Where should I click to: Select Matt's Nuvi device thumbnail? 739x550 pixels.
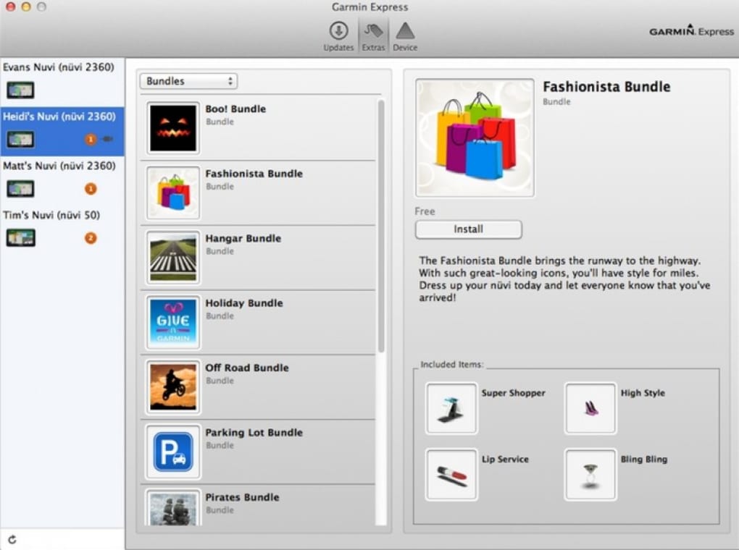[20, 189]
